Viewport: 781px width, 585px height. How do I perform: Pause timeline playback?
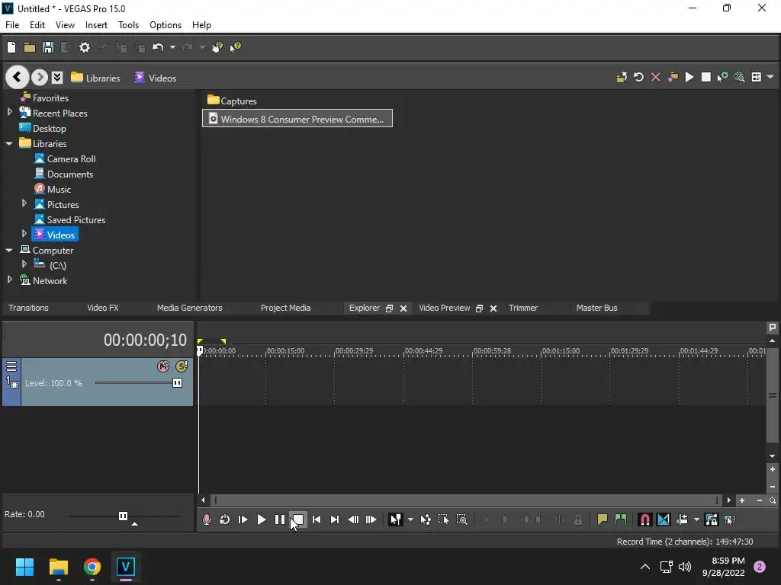tap(279, 519)
